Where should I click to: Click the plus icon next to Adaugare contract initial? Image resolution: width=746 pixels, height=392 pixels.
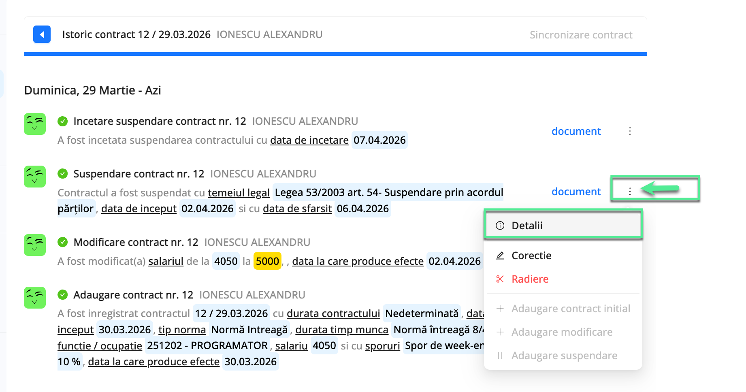pos(501,309)
